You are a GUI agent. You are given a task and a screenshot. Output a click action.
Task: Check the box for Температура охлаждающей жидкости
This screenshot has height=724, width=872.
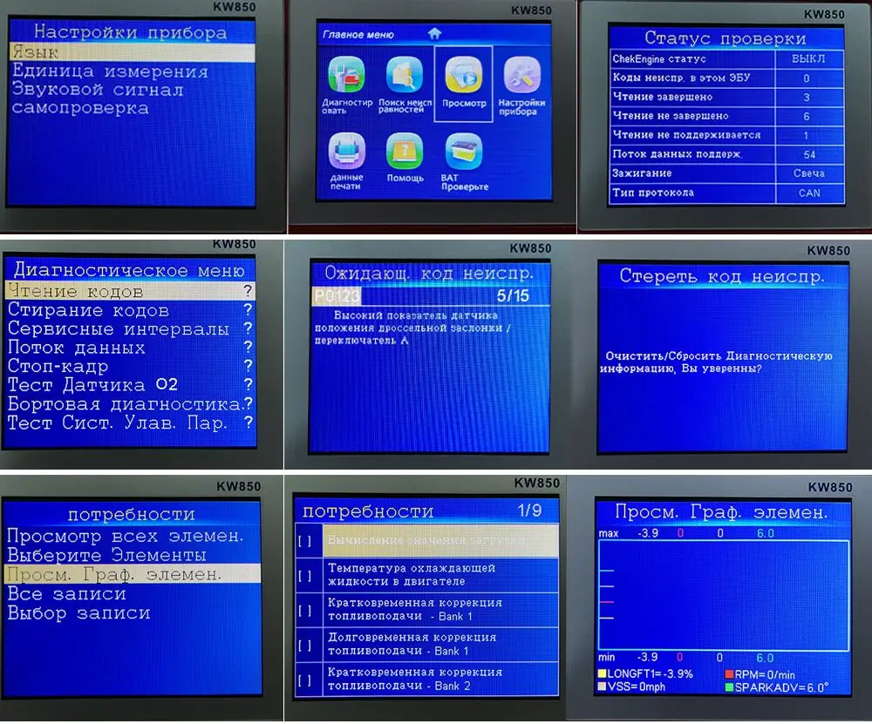coord(304,576)
